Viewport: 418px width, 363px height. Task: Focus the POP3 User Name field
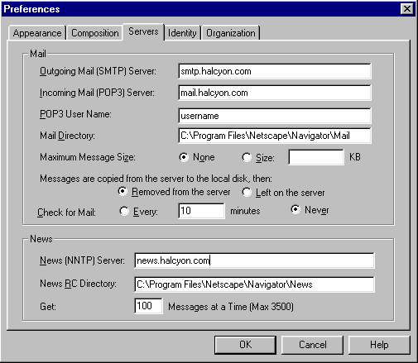pos(275,116)
